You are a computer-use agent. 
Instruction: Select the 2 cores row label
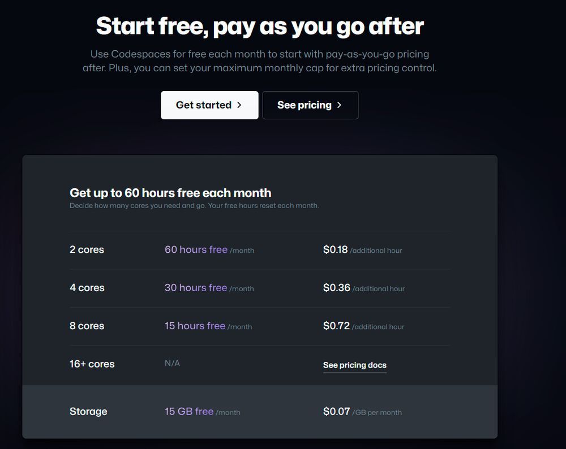coord(87,250)
